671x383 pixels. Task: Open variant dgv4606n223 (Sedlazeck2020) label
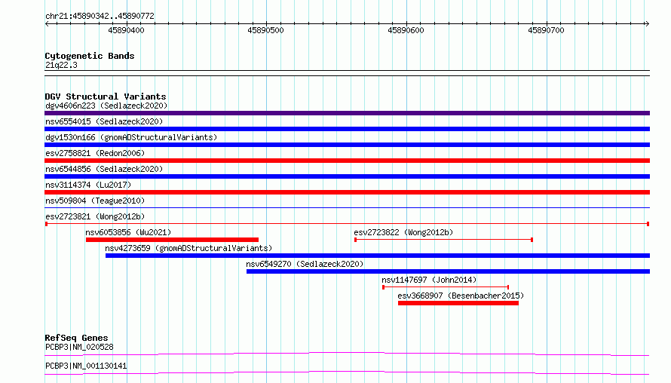[106, 106]
